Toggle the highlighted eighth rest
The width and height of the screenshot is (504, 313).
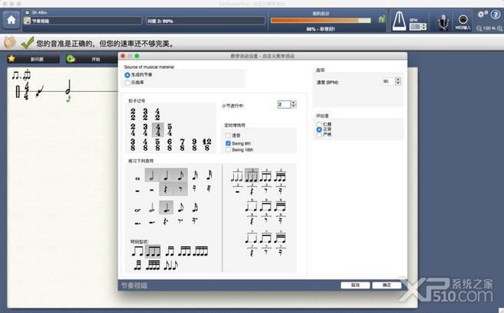(180, 189)
